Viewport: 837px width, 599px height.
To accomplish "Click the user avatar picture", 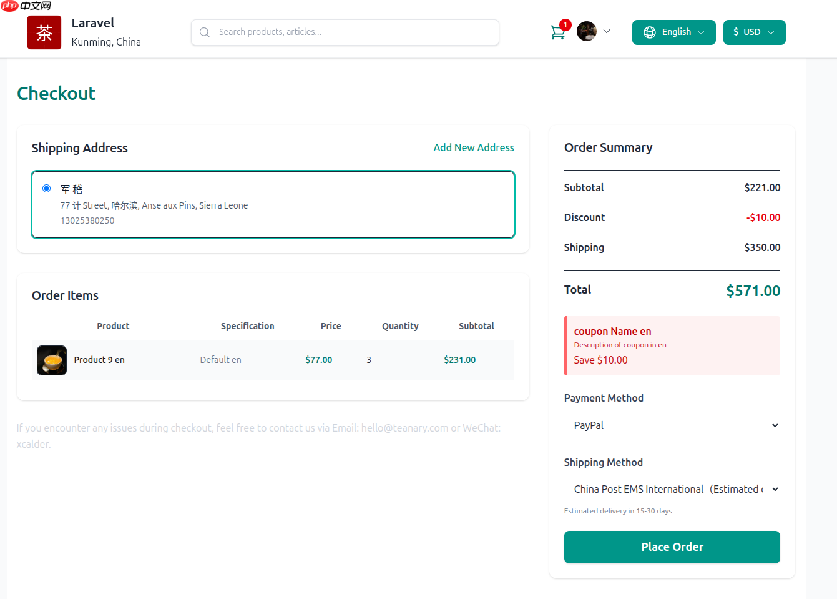I will pos(586,31).
